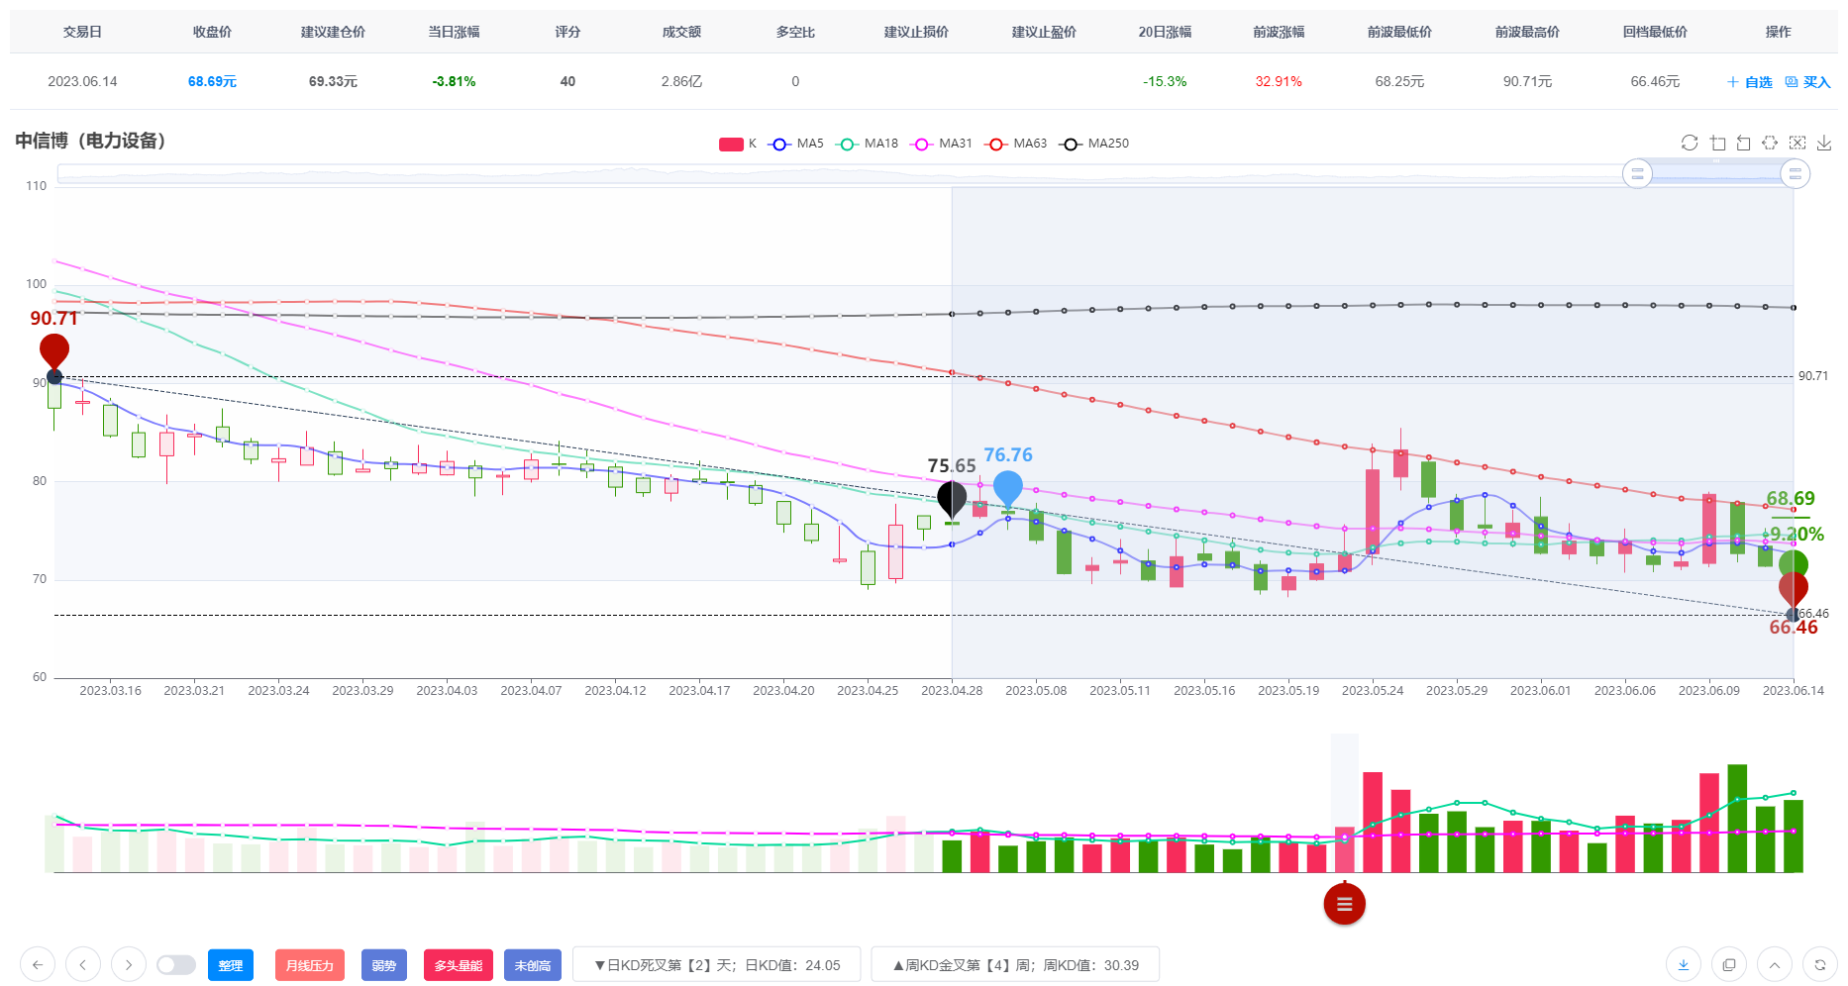Click the 68.69元 closing price cell

212,81
